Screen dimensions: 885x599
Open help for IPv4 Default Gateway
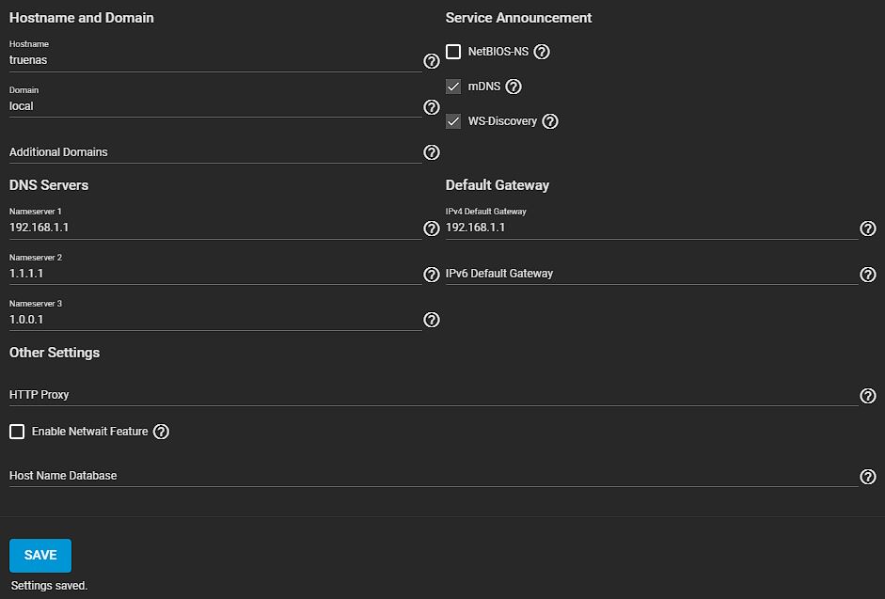click(867, 229)
